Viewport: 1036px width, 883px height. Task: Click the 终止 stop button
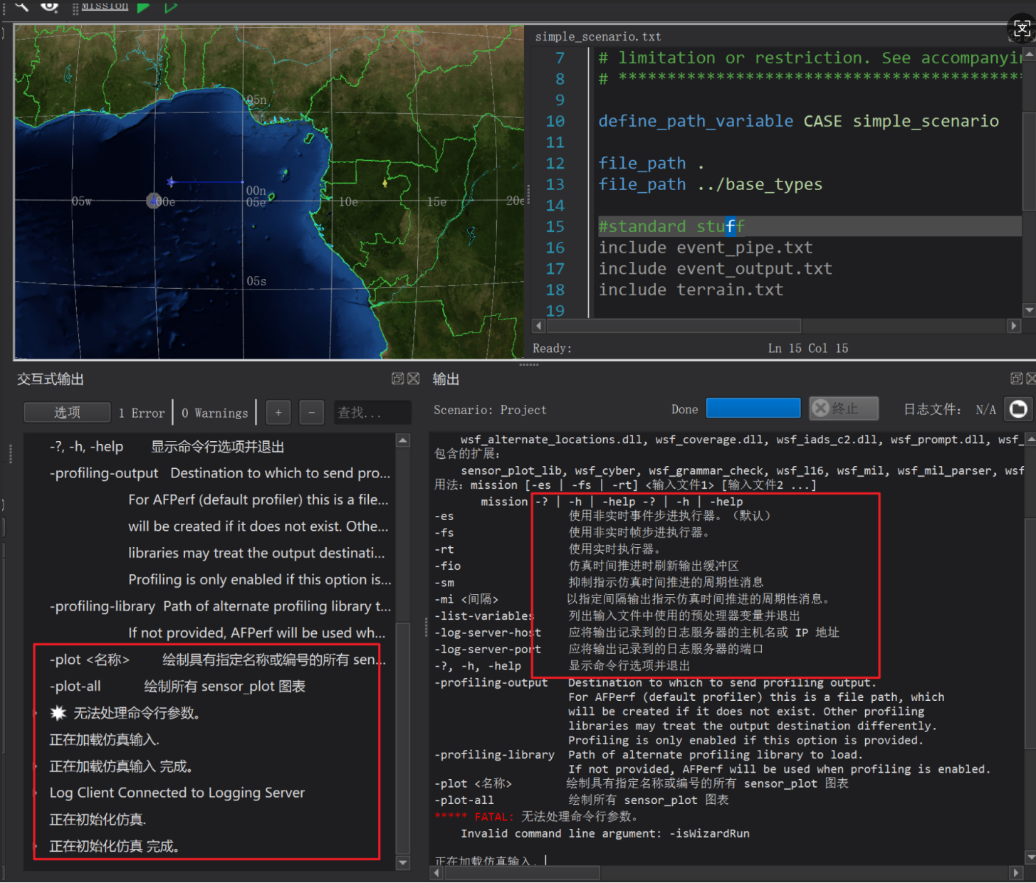(x=844, y=408)
